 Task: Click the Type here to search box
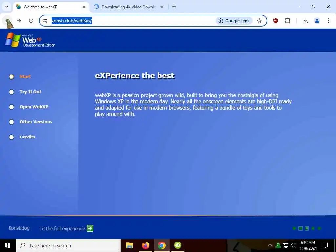pyautogui.click(x=68, y=245)
